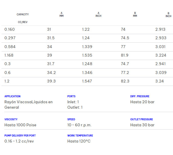173x155 pixels.
Task: Select the 81.9 B mm value
Action: pos(125,55)
